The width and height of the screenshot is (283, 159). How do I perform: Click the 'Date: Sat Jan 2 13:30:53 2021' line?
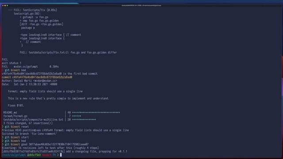(x=30, y=84)
